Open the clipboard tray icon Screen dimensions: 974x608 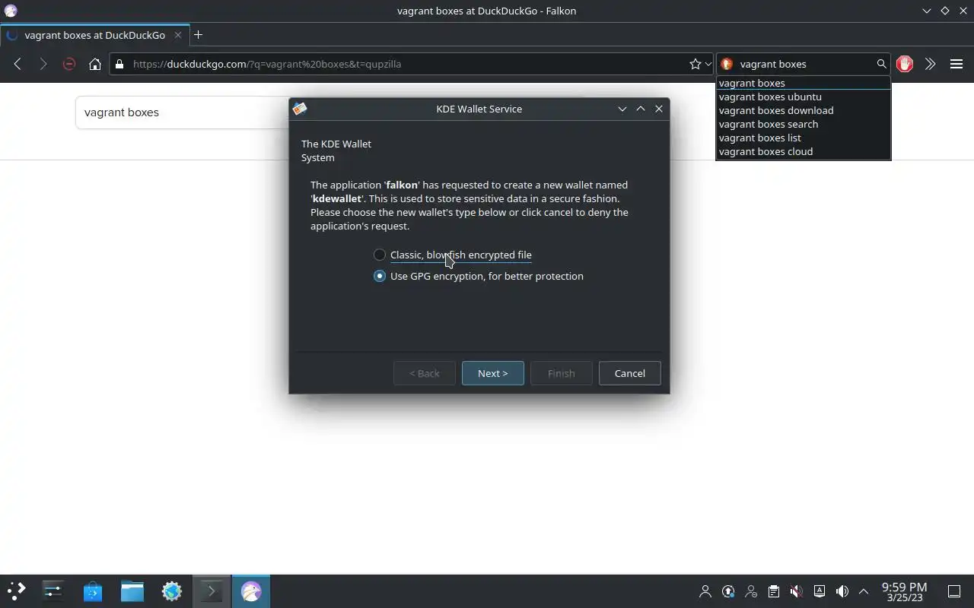coord(774,591)
